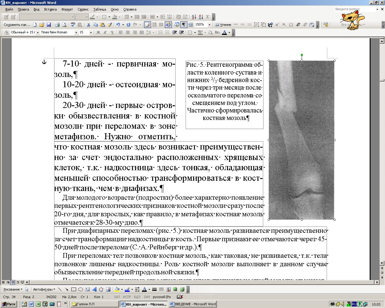Open the Файл menu
Screen dimensions: 385x308
9,9
